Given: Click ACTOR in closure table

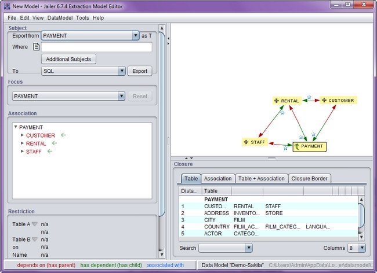Looking at the screenshot, I should (213, 234).
